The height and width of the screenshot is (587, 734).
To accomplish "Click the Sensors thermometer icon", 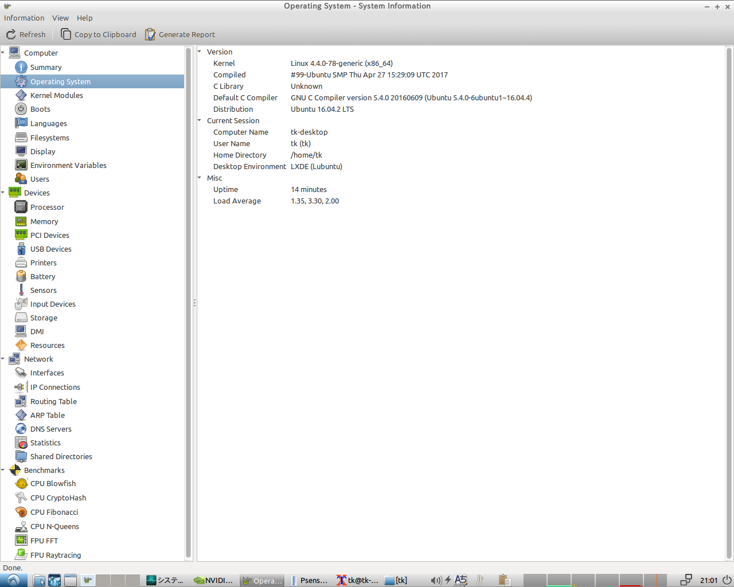I will 21,290.
